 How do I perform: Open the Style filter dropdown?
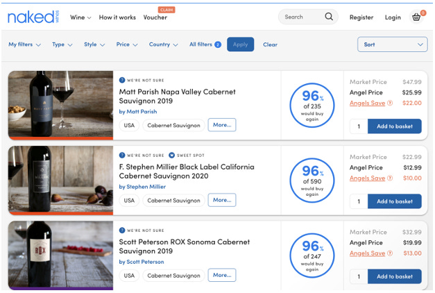(94, 44)
